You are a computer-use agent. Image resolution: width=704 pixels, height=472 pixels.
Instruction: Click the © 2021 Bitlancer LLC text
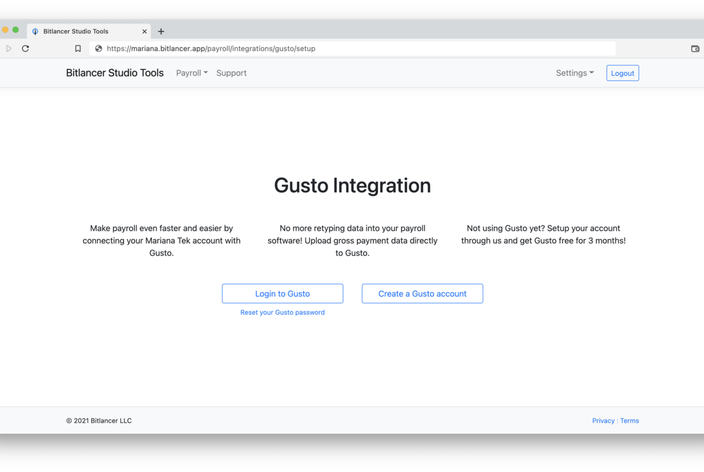point(99,420)
